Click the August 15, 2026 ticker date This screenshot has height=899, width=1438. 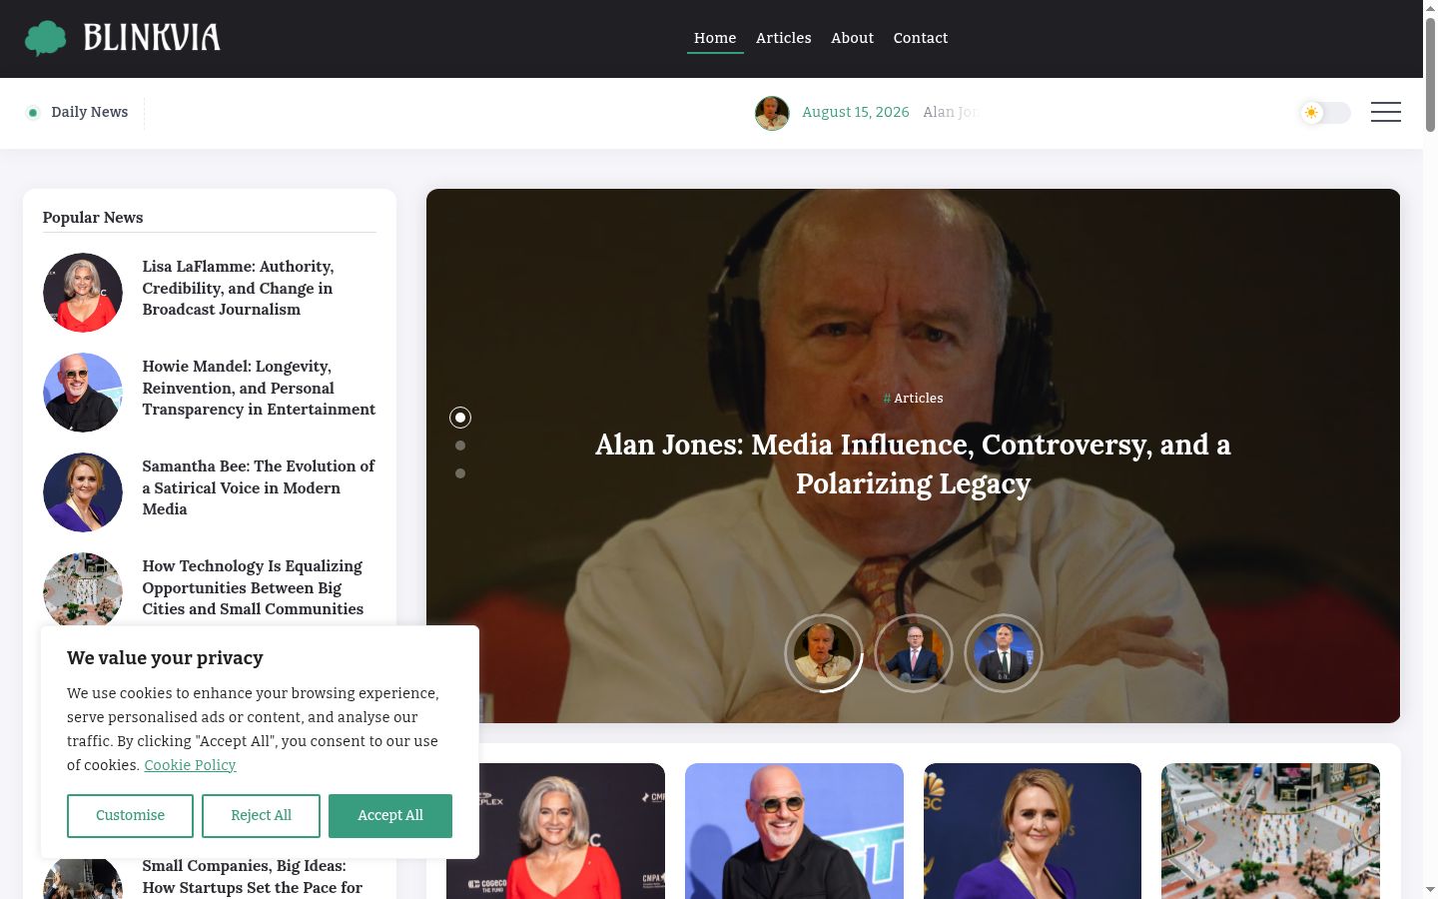point(856,112)
